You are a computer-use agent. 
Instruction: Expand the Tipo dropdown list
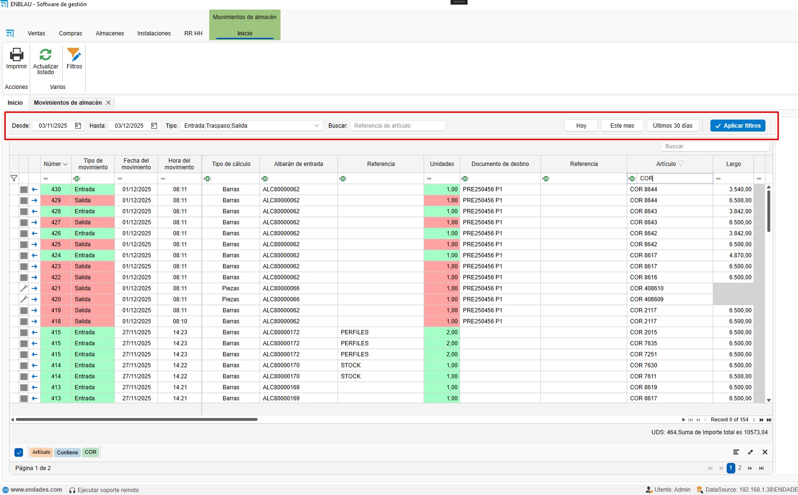point(316,126)
